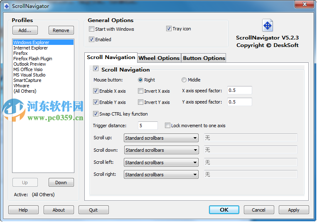The image size is (317, 222).
Task: Click X axis speed factor field
Action: coord(240,90)
